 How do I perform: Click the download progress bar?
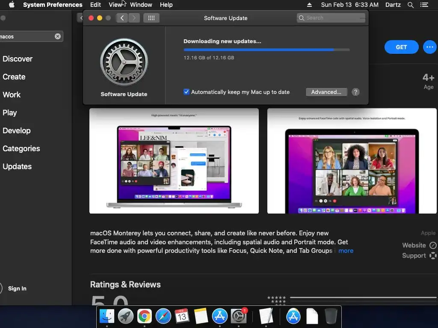266,50
